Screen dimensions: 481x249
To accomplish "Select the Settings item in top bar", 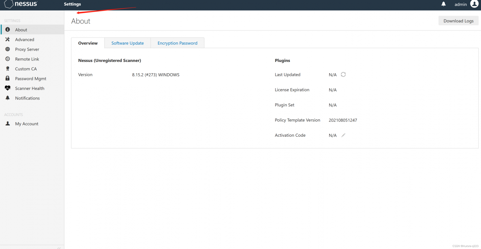I will click(x=72, y=4).
